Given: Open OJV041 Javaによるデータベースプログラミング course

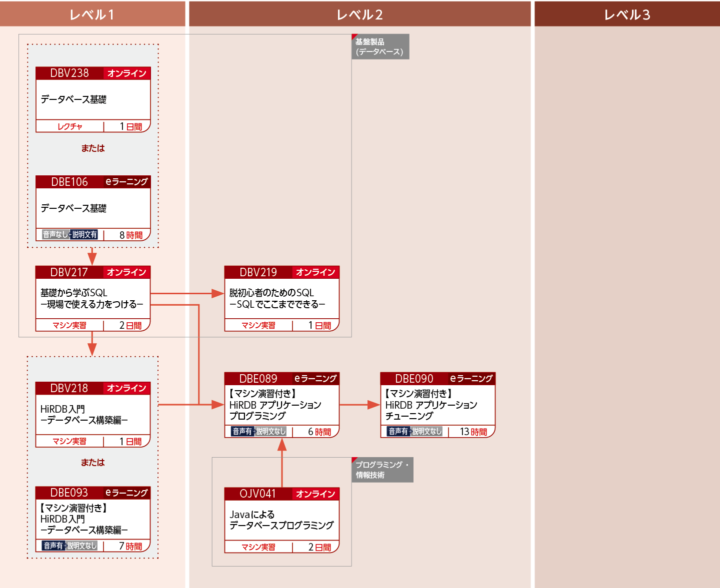Looking at the screenshot, I should click(x=281, y=520).
